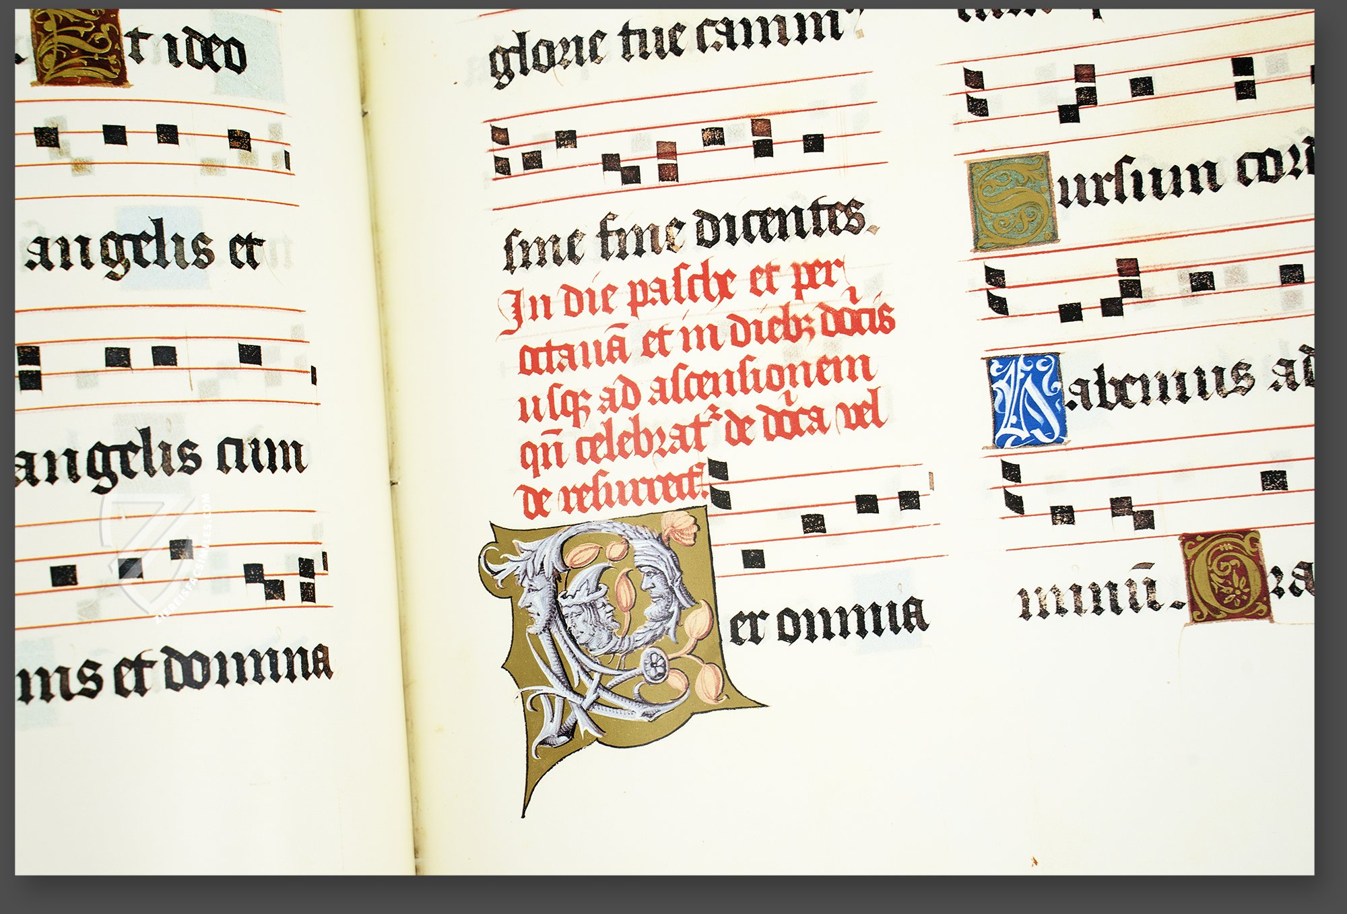Click the text "angelis et" on left page
The height and width of the screenshot is (914, 1347).
click(145, 251)
